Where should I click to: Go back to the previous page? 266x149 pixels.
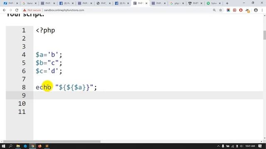[x=4, y=10]
